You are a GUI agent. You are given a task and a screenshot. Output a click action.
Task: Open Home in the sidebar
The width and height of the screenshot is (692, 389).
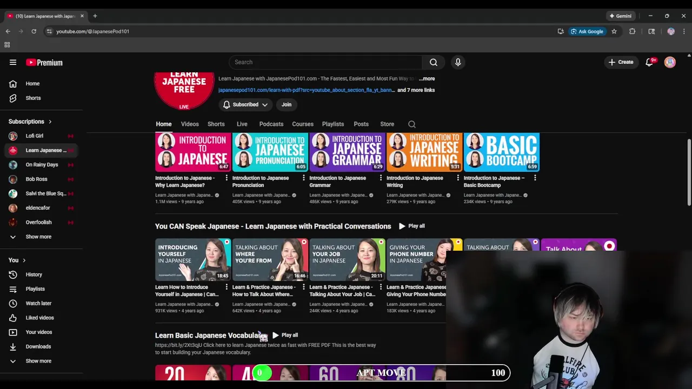click(41, 84)
